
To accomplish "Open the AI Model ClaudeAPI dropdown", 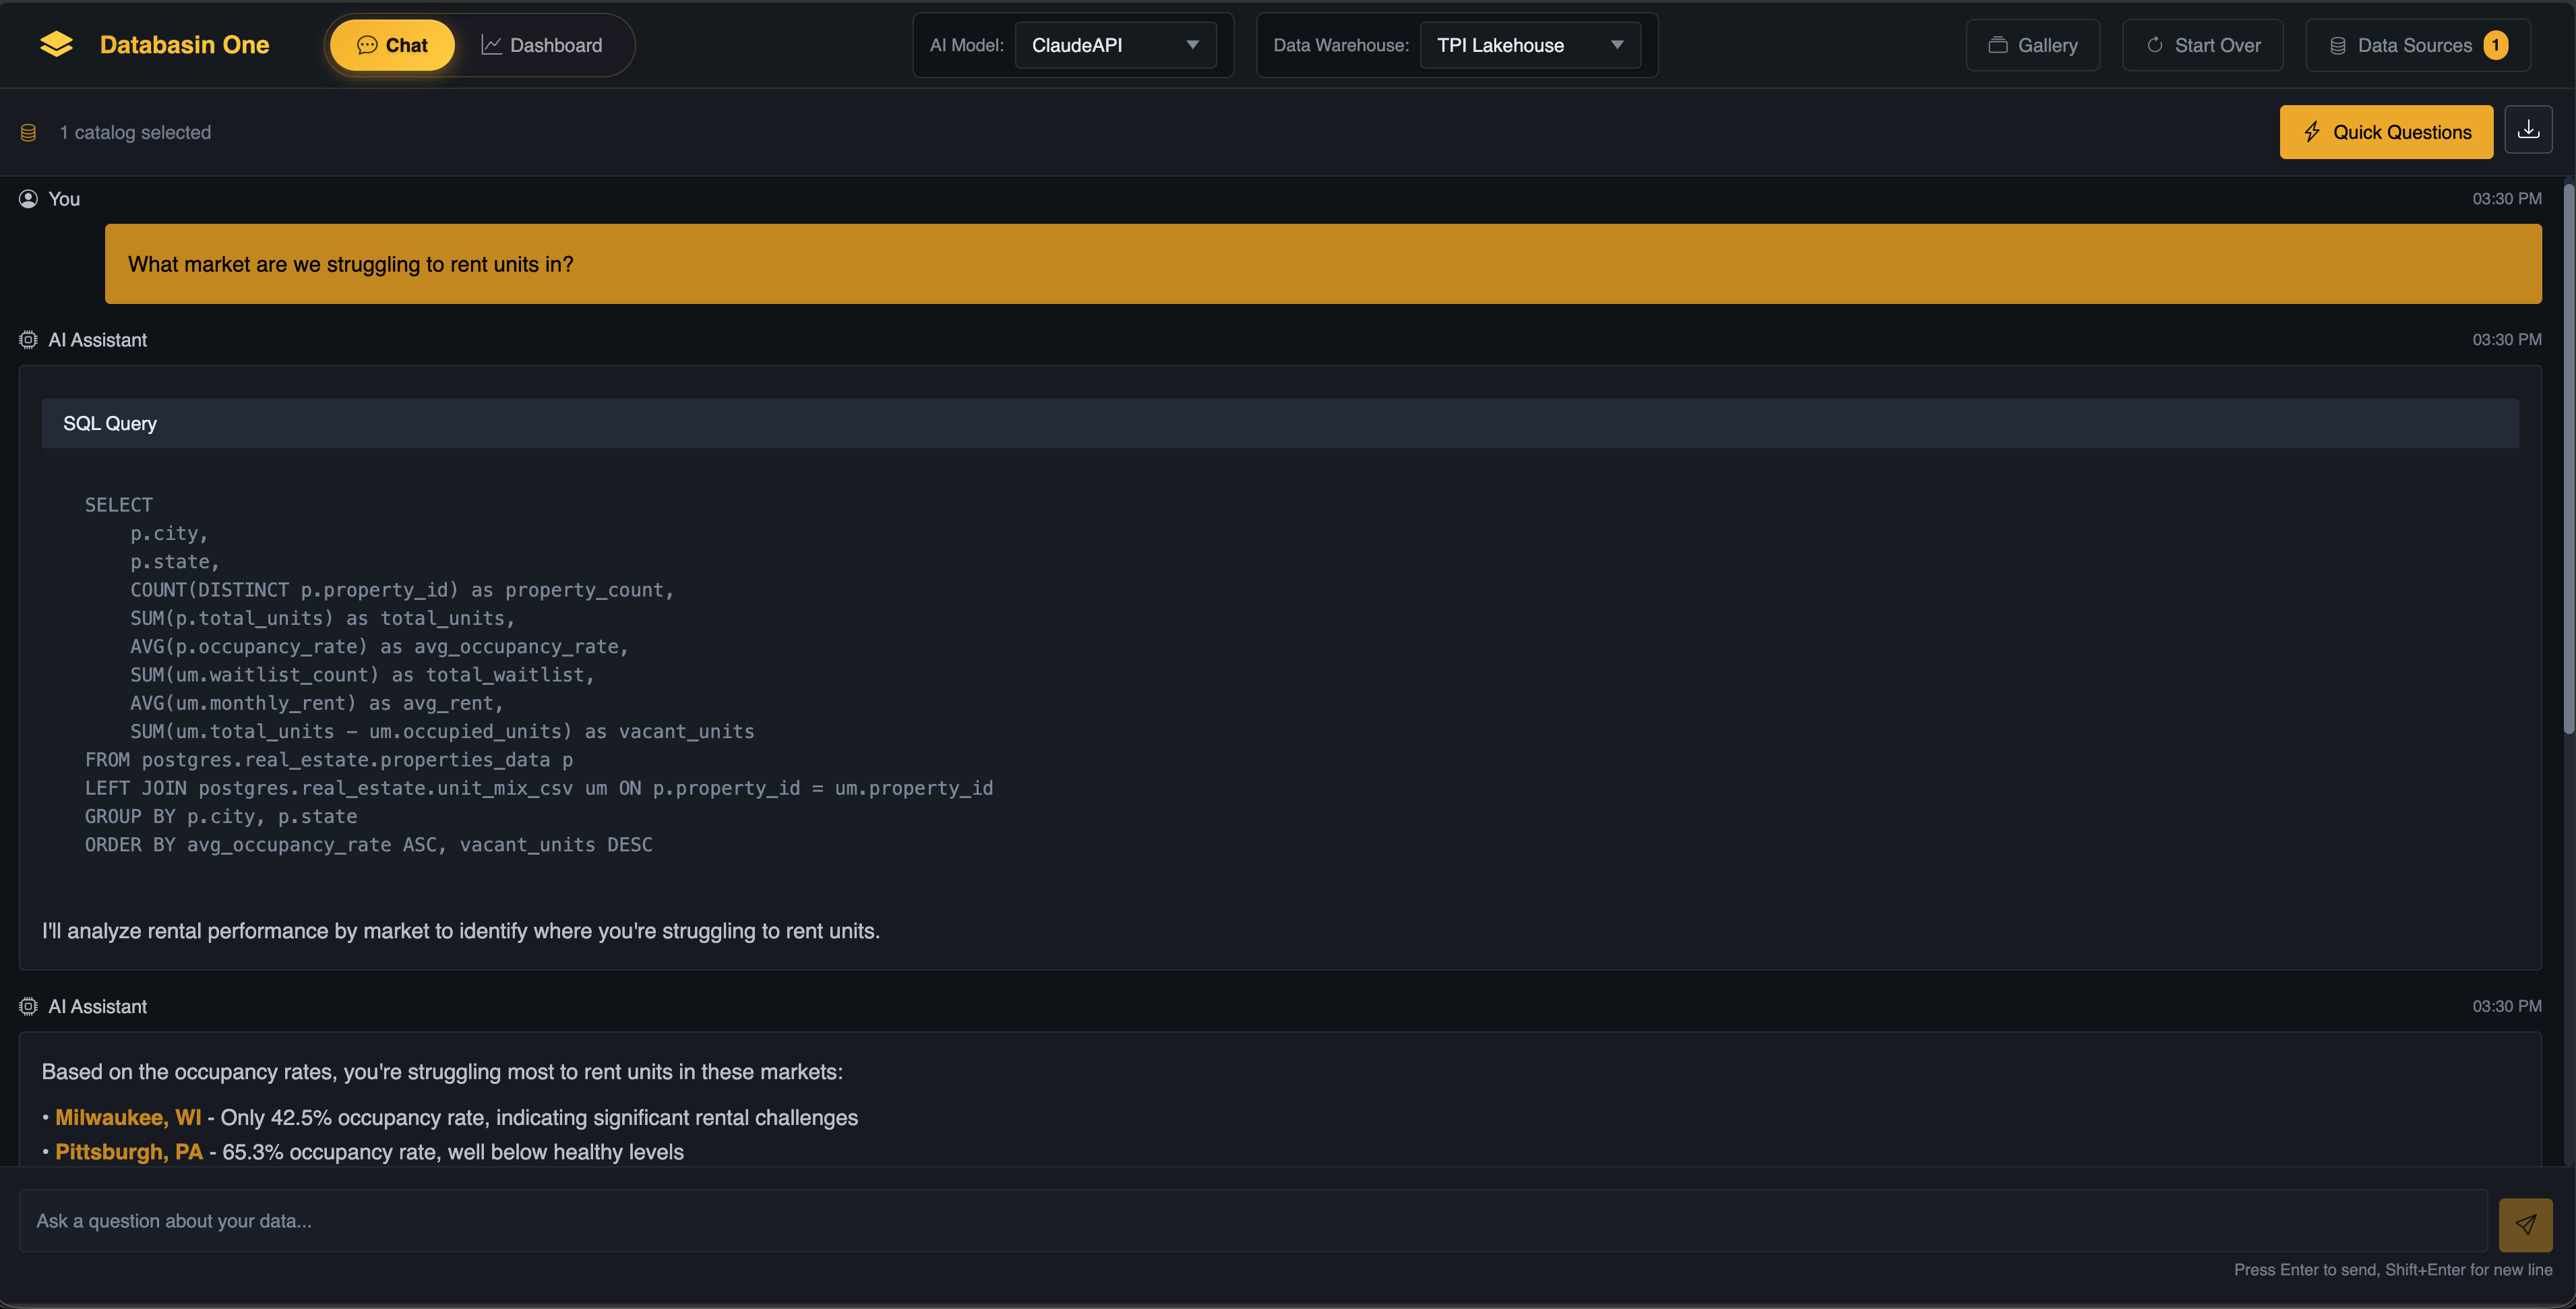I will pos(1115,44).
